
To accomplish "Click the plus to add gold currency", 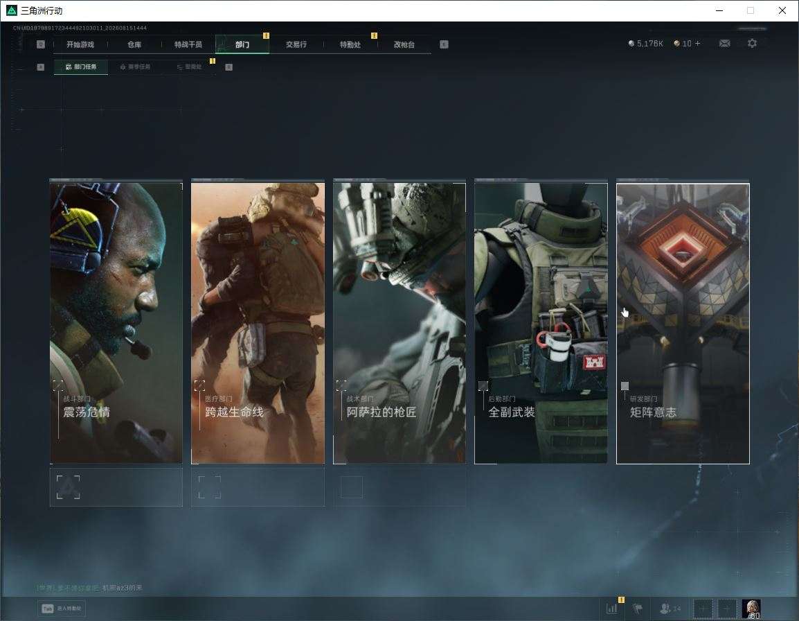I will [698, 44].
